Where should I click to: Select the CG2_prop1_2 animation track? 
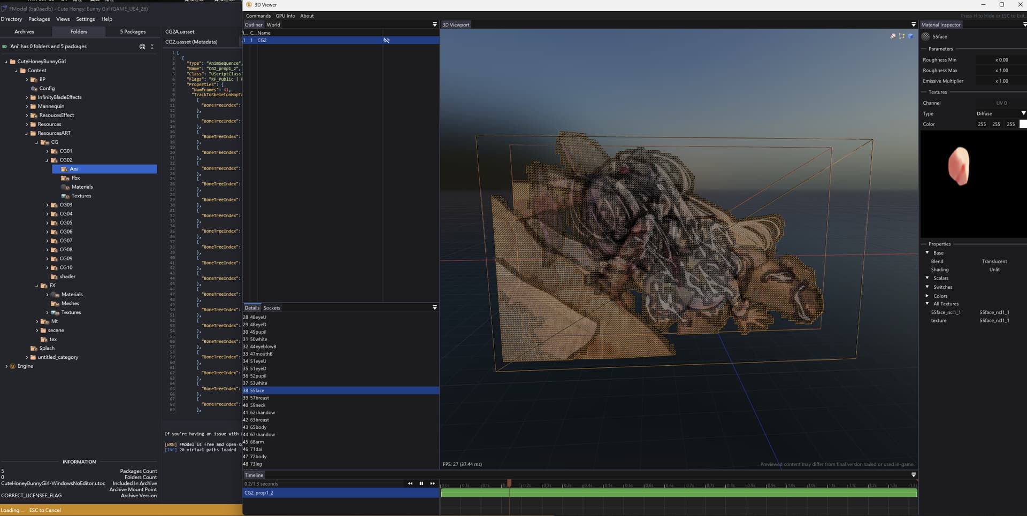coord(341,492)
